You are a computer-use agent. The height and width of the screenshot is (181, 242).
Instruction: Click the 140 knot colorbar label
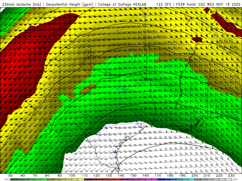tap(121, 176)
